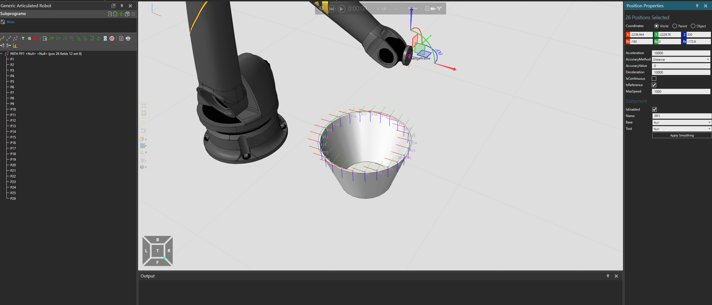Add a new subprogram with green plus

pos(121,14)
